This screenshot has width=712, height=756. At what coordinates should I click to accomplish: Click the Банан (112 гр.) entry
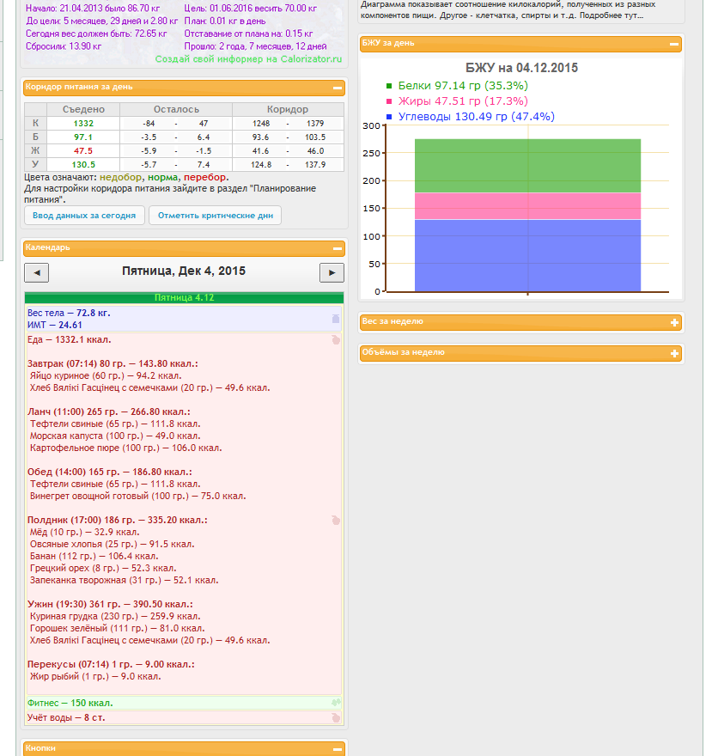[94, 557]
